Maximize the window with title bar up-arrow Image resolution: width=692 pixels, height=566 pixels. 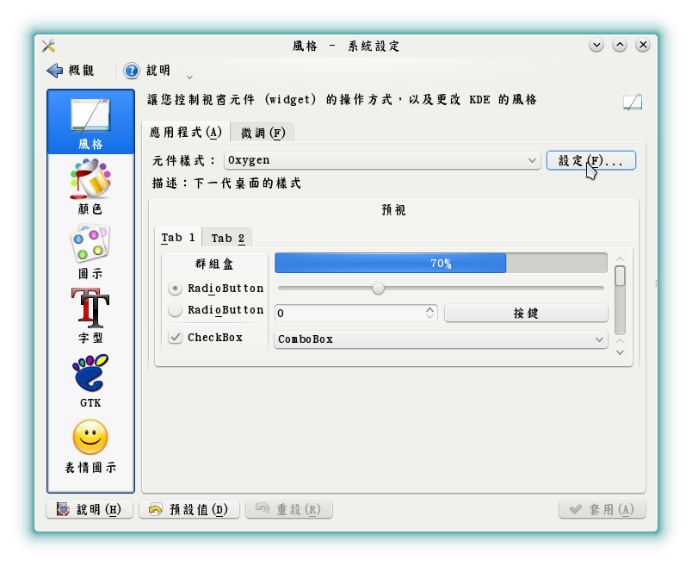[620, 45]
